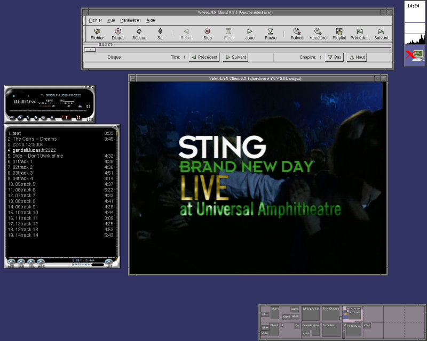Click the Sting video output area

pyautogui.click(x=258, y=178)
